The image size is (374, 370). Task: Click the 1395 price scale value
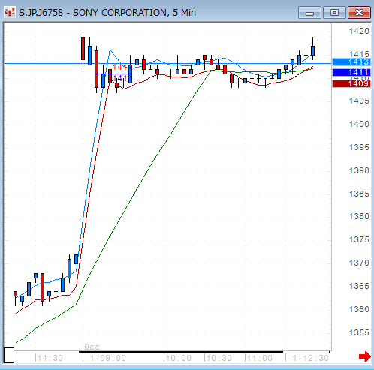pyautogui.click(x=359, y=147)
